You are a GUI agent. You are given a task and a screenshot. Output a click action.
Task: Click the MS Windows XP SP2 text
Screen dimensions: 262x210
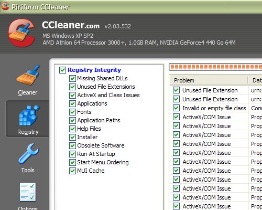pyautogui.click(x=68, y=36)
